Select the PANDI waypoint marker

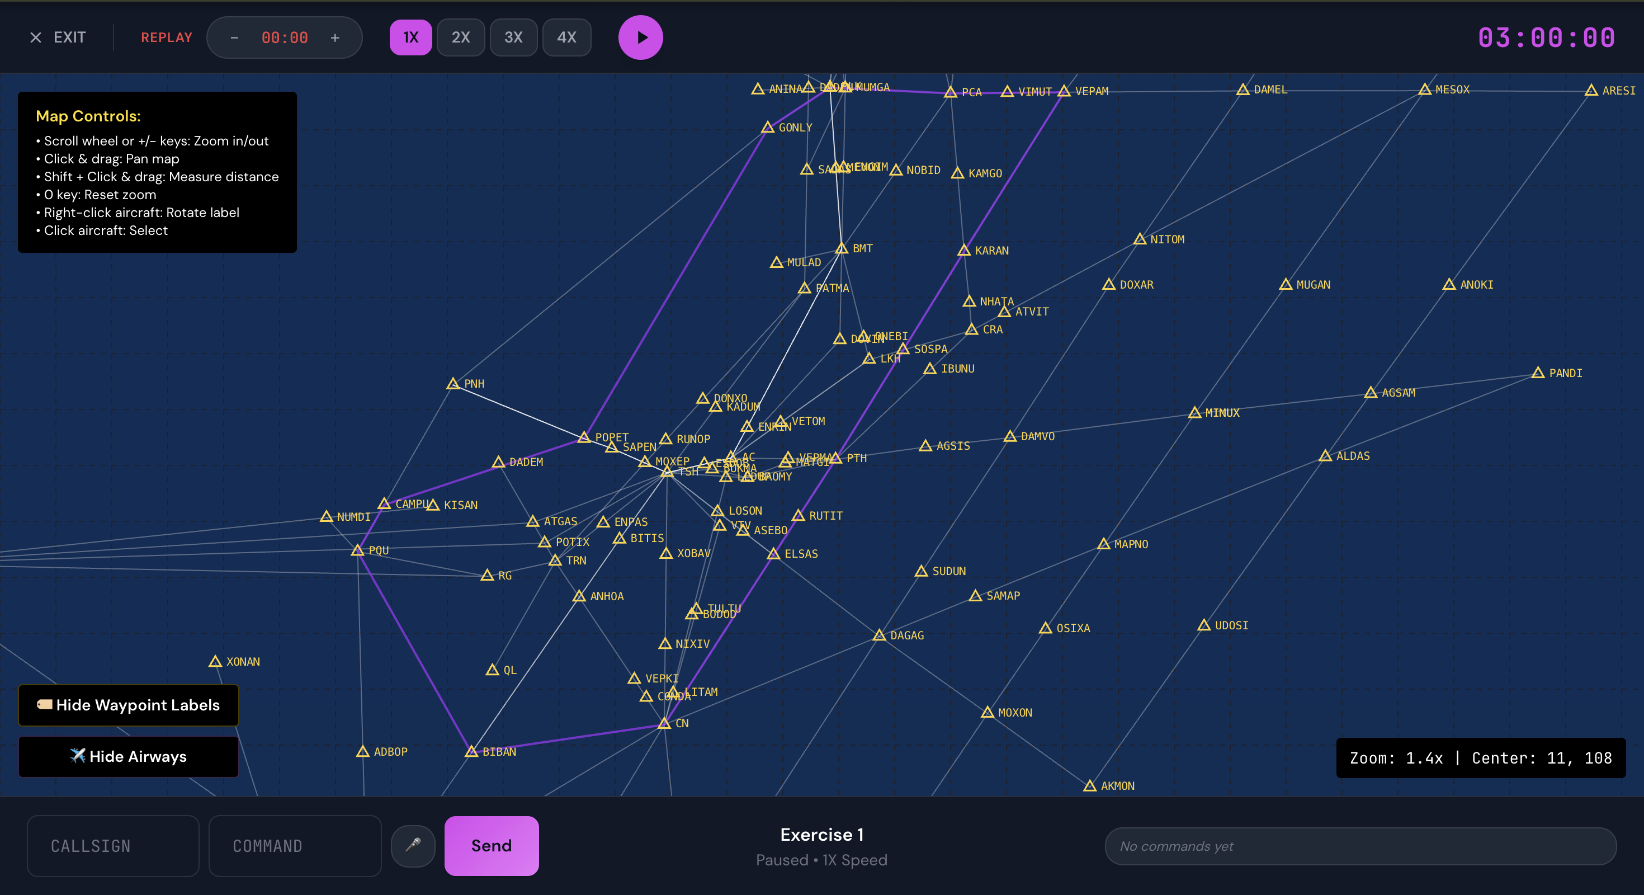point(1538,373)
